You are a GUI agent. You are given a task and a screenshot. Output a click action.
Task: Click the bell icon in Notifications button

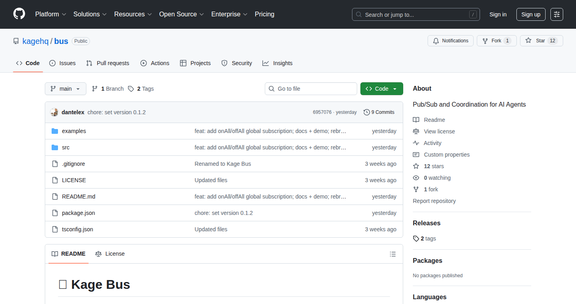(436, 41)
